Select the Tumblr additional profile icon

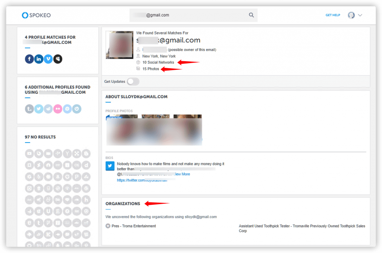click(x=29, y=109)
